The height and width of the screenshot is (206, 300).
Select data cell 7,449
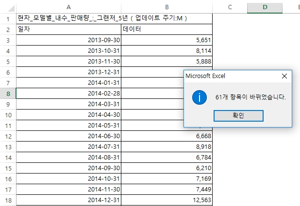tap(167, 190)
